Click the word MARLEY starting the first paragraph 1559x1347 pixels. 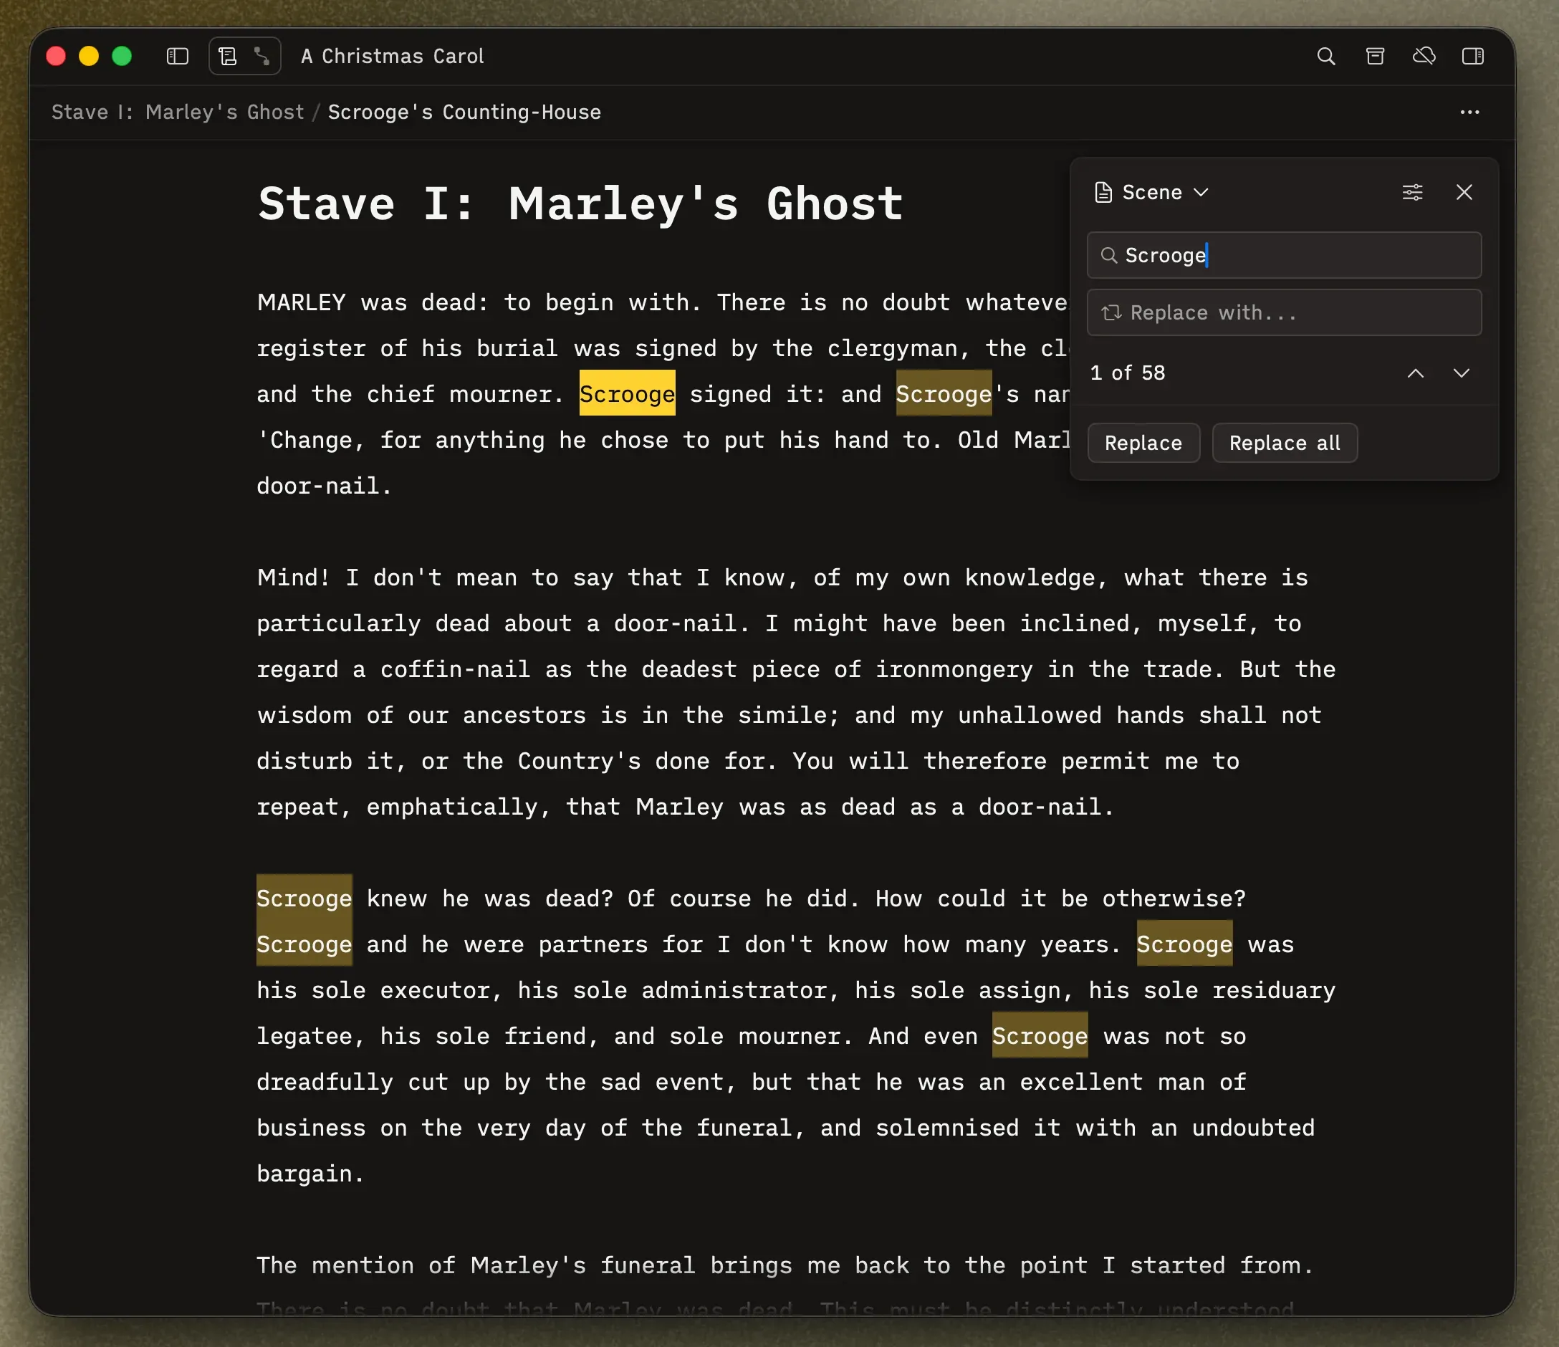pyautogui.click(x=302, y=302)
